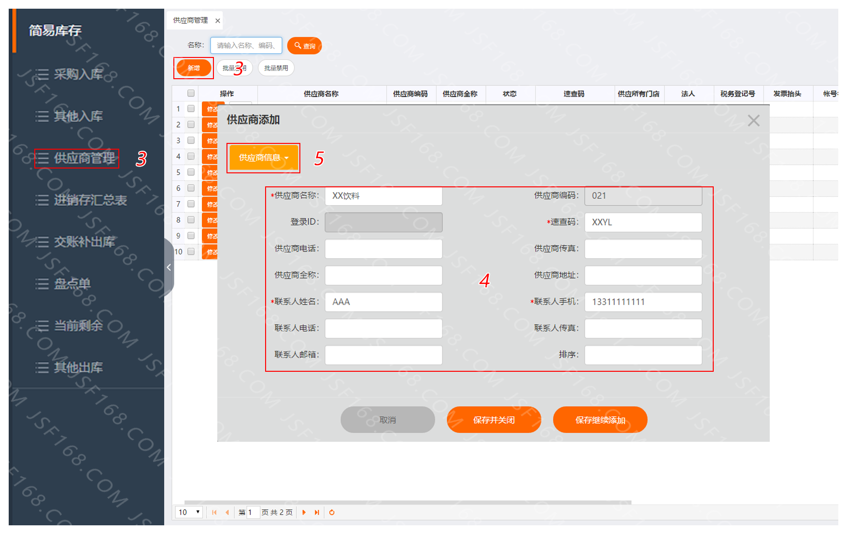Image resolution: width=847 pixels, height=534 pixels.
Task: Check the row 4 checkbox
Action: click(191, 156)
